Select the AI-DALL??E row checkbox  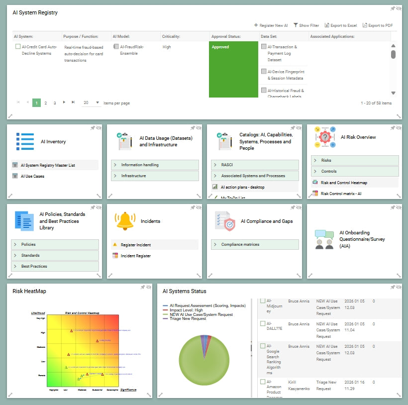point(263,324)
